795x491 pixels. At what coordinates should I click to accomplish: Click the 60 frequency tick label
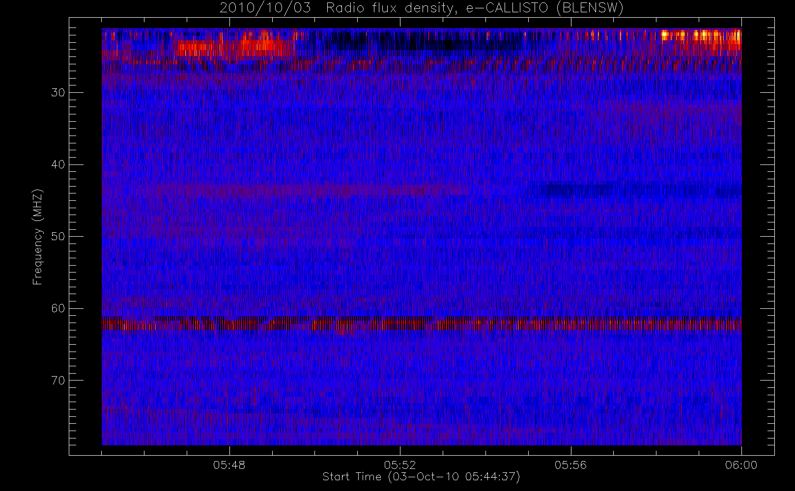tap(58, 308)
